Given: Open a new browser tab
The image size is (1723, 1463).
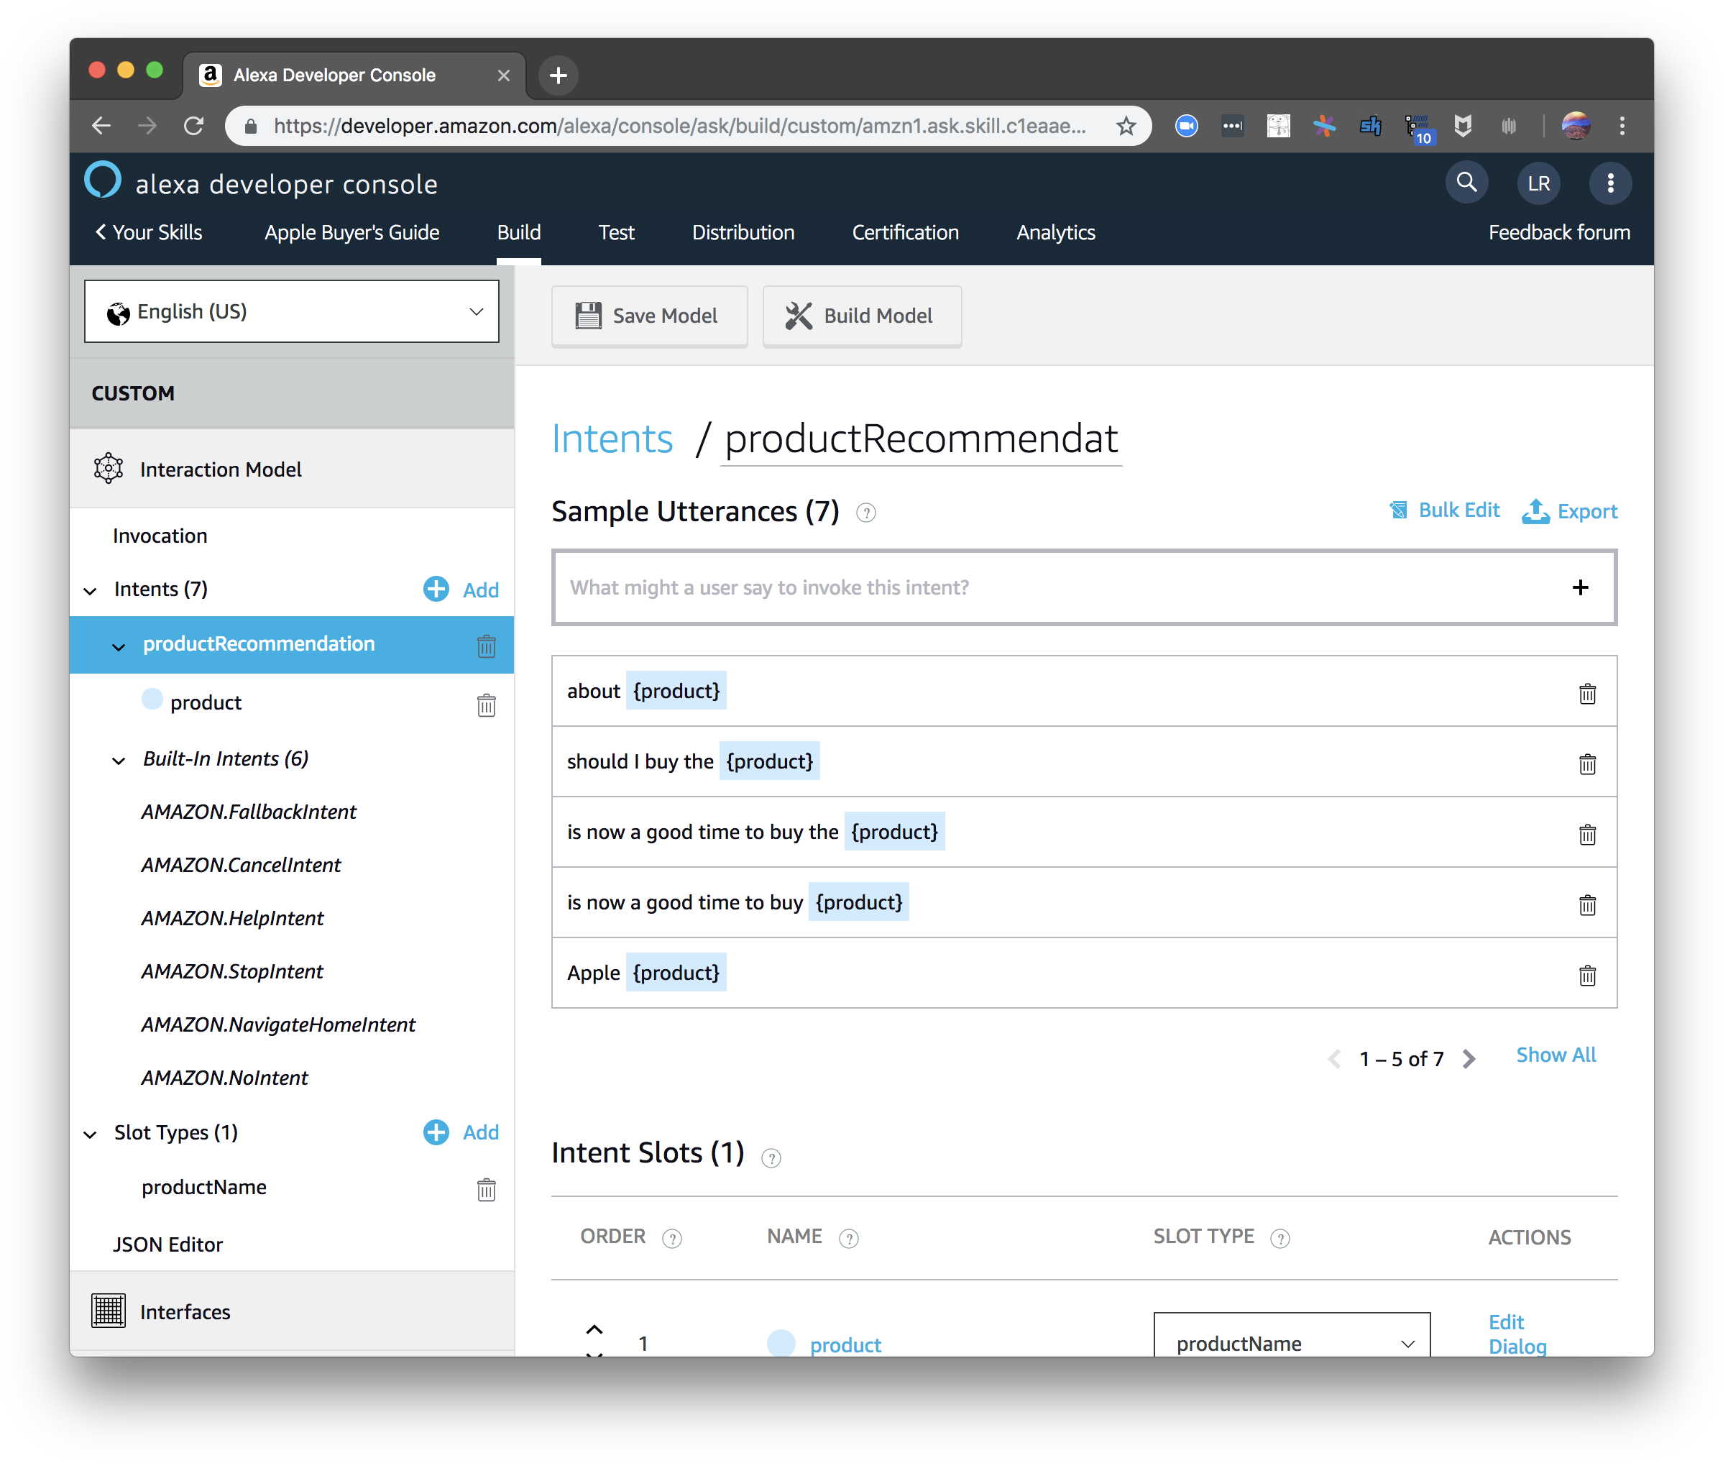Looking at the screenshot, I should [x=558, y=75].
